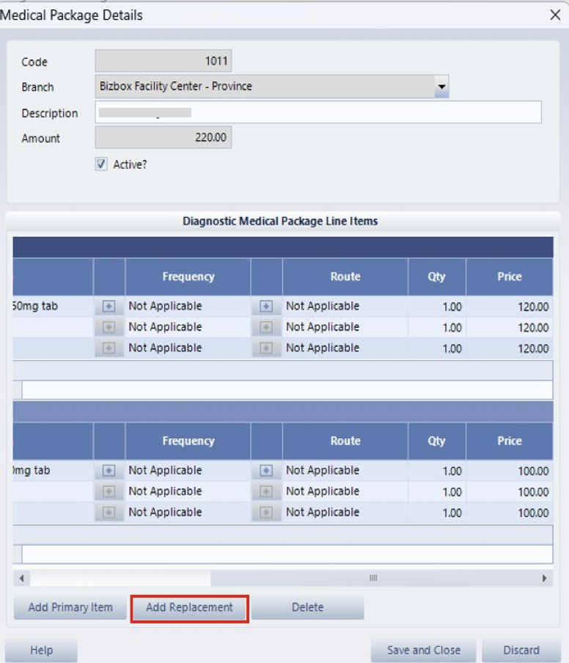The width and height of the screenshot is (569, 663).
Task: Click the Add Primary Item button
Action: (70, 607)
